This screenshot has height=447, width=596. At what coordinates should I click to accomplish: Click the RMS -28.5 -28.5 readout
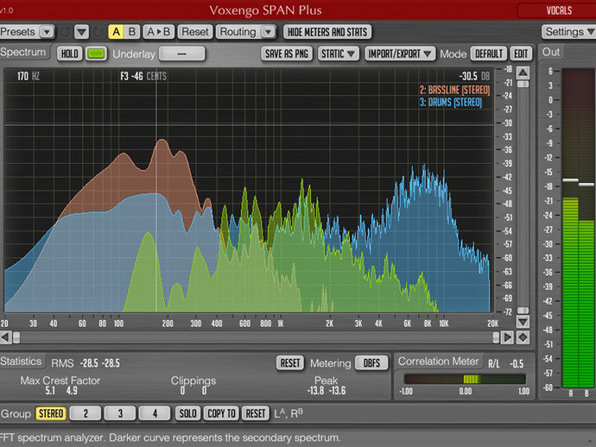(86, 363)
